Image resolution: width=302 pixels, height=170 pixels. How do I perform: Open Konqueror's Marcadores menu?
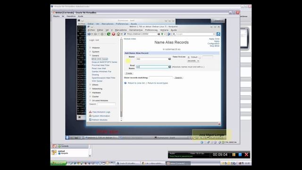(x=121, y=30)
